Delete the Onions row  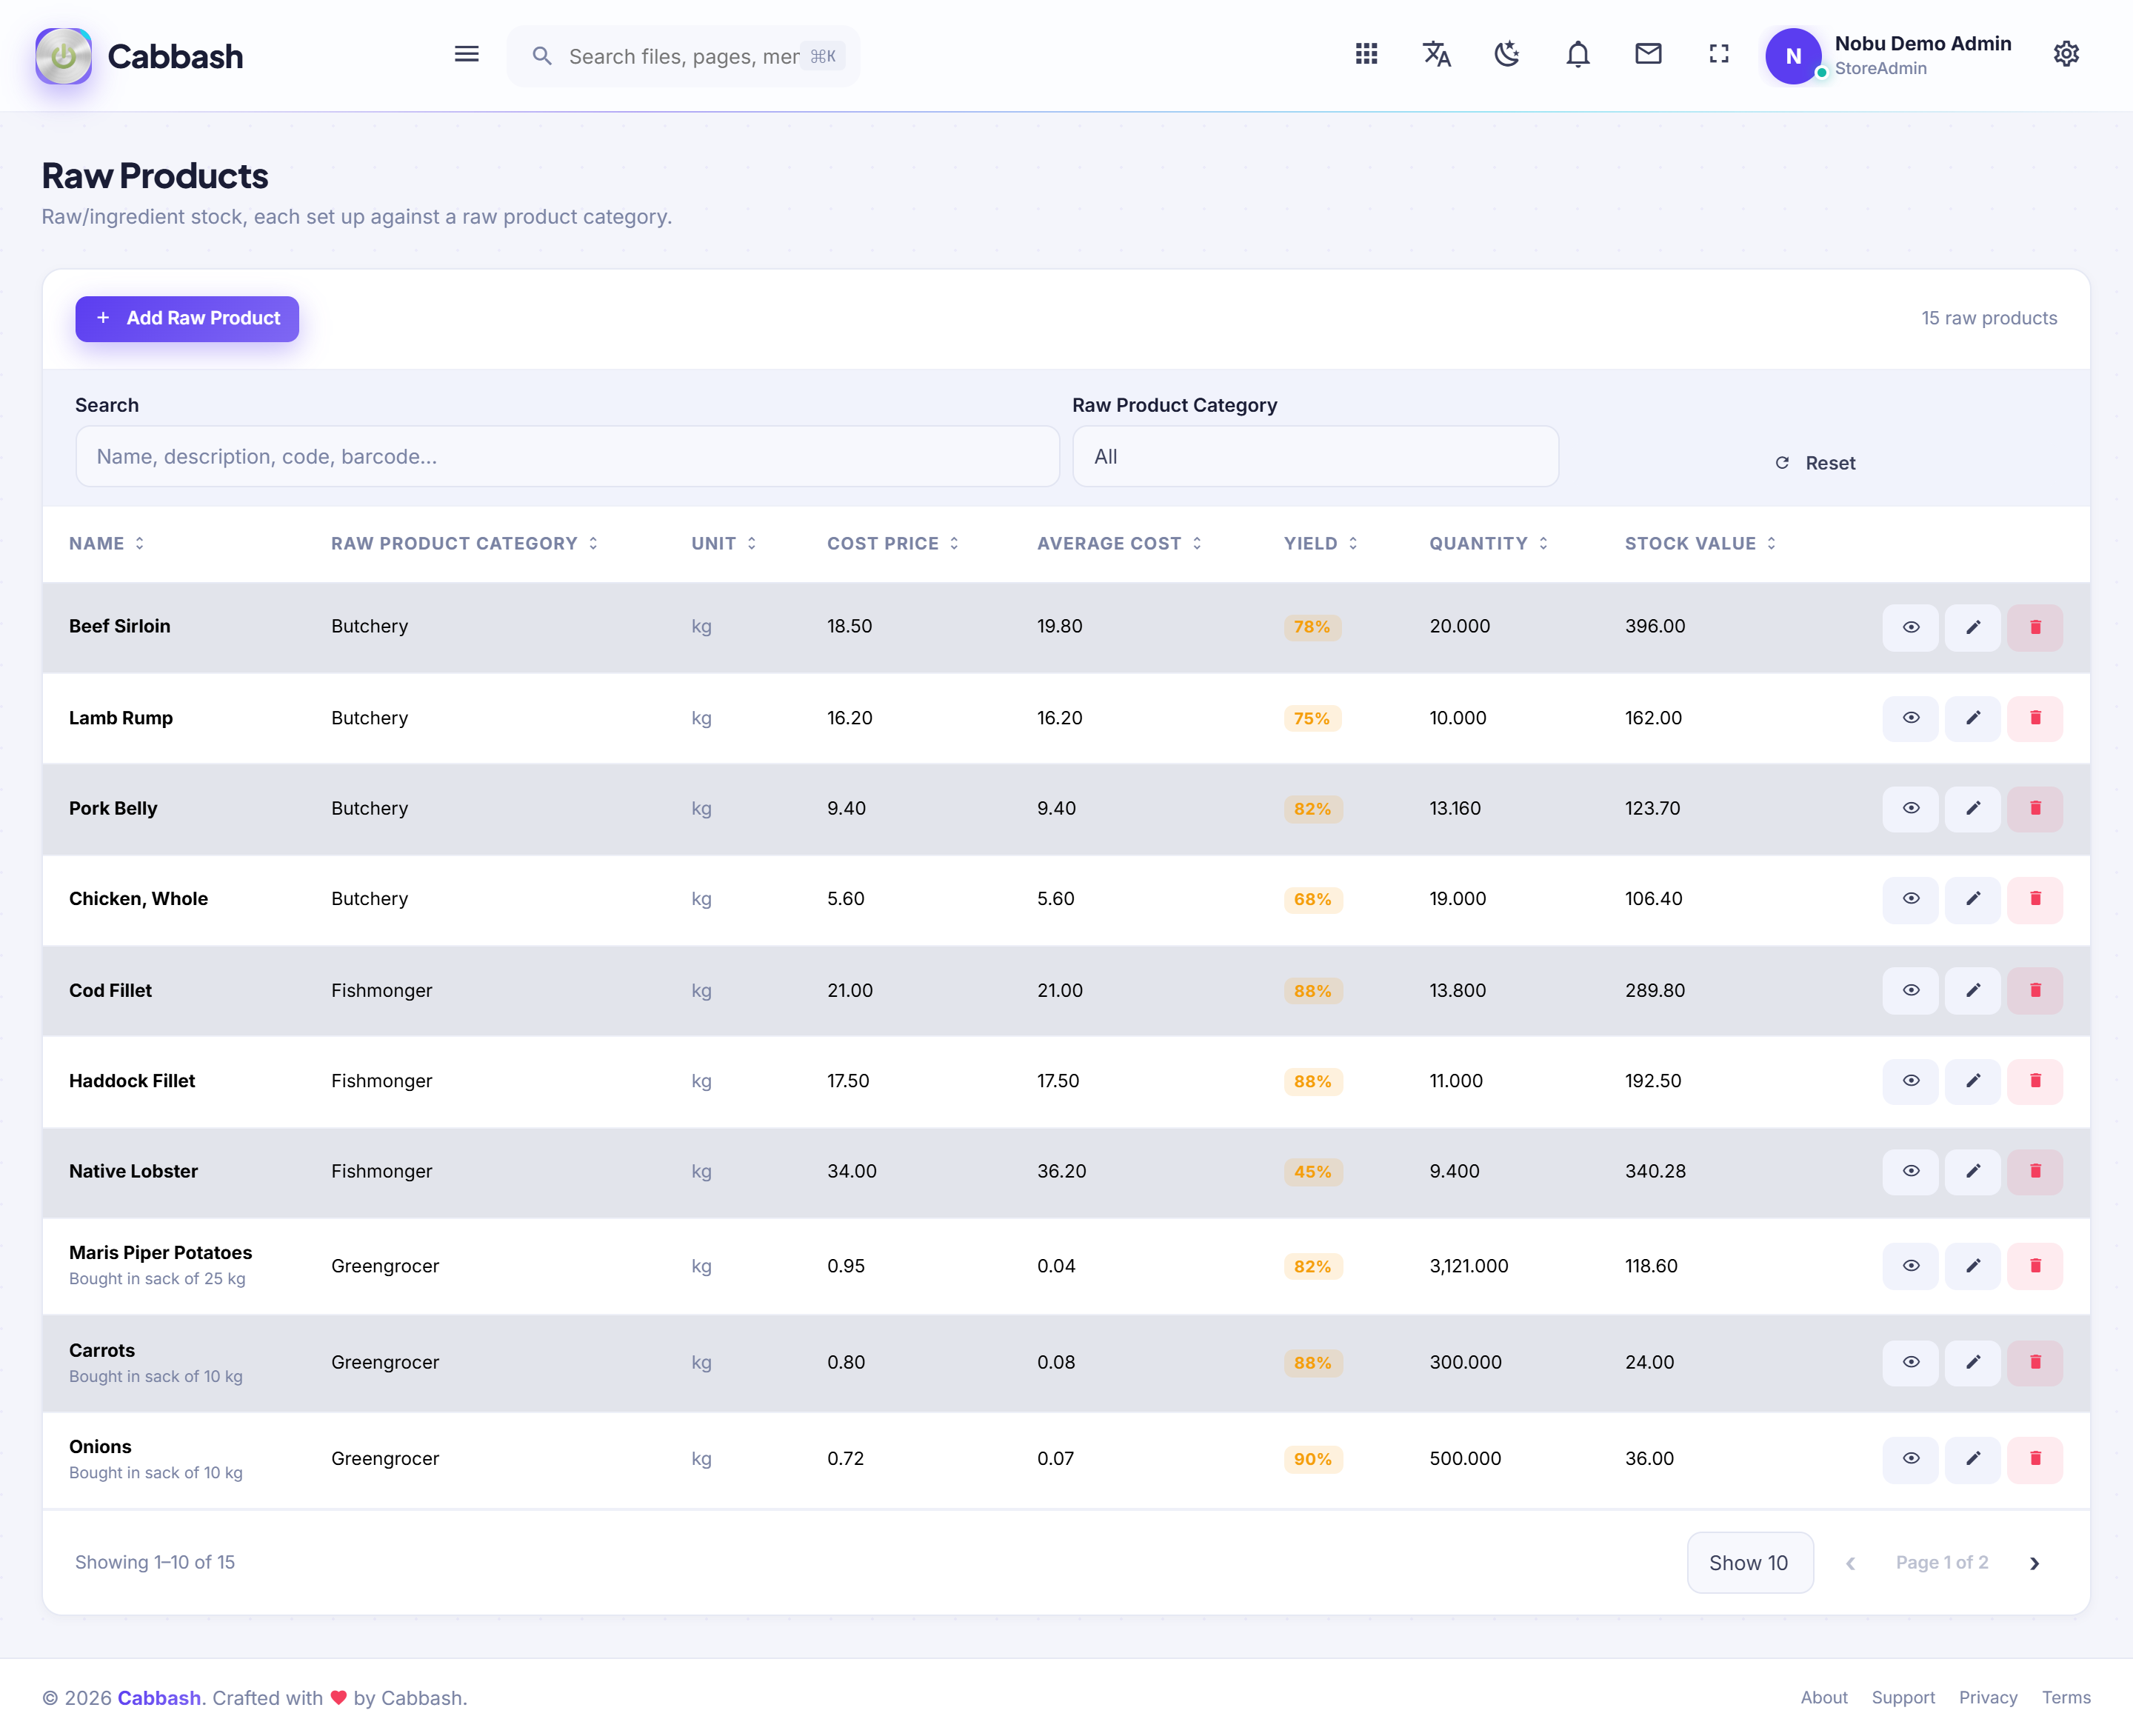2035,1459
